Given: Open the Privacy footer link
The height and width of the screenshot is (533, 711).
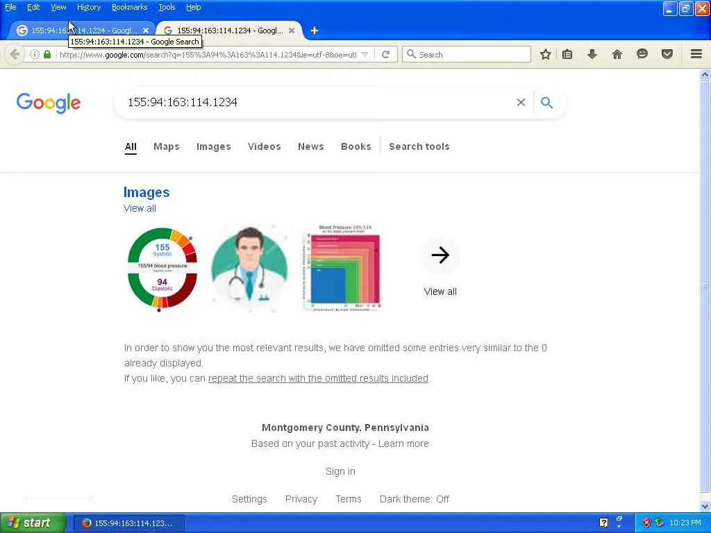Looking at the screenshot, I should 301,499.
